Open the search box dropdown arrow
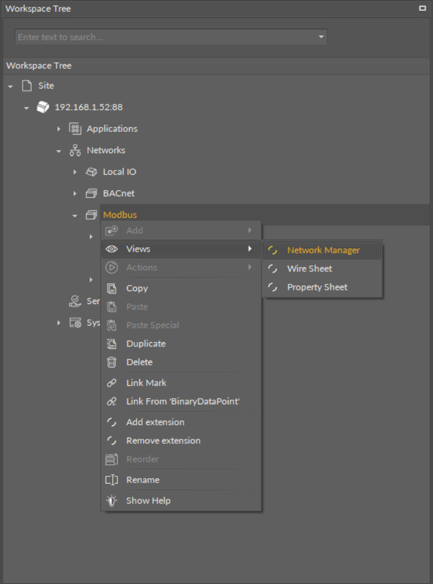Image resolution: width=433 pixels, height=584 pixels. pyautogui.click(x=321, y=37)
